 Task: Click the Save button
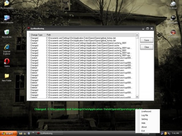[147, 40]
